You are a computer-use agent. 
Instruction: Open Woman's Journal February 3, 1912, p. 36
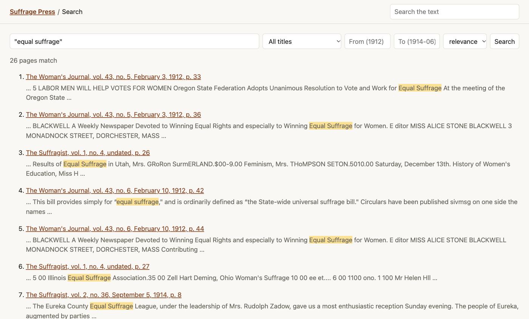point(113,115)
